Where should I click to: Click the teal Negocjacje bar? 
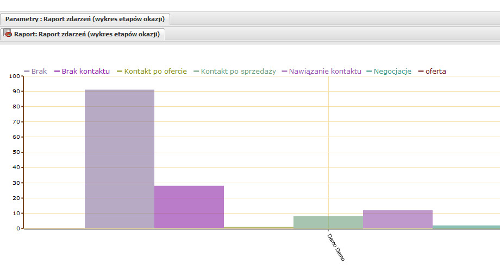(466, 227)
